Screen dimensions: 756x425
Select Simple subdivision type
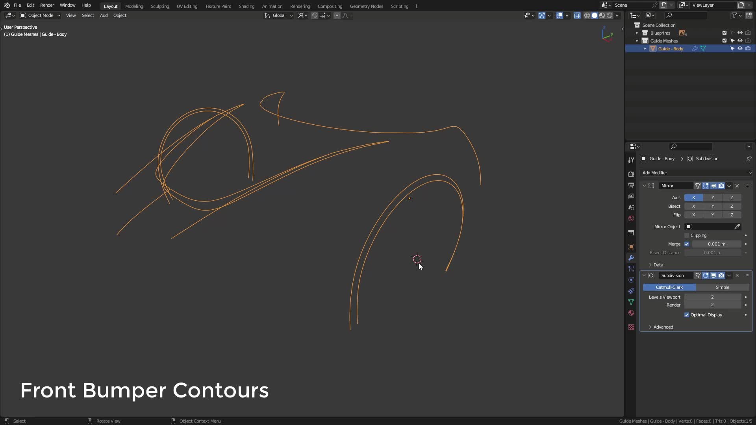[723, 287]
